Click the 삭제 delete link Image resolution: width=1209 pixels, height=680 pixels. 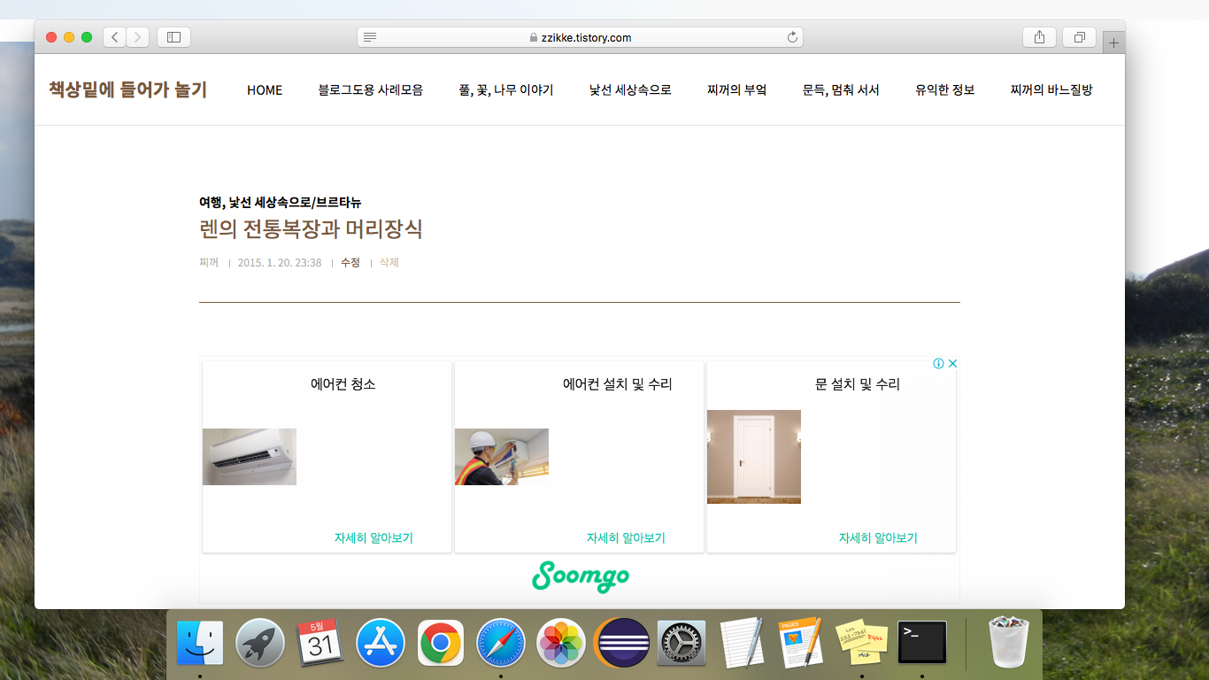(x=389, y=262)
